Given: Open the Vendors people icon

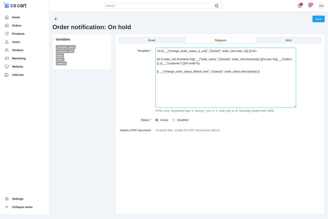Looking at the screenshot, I should click(x=7, y=50).
